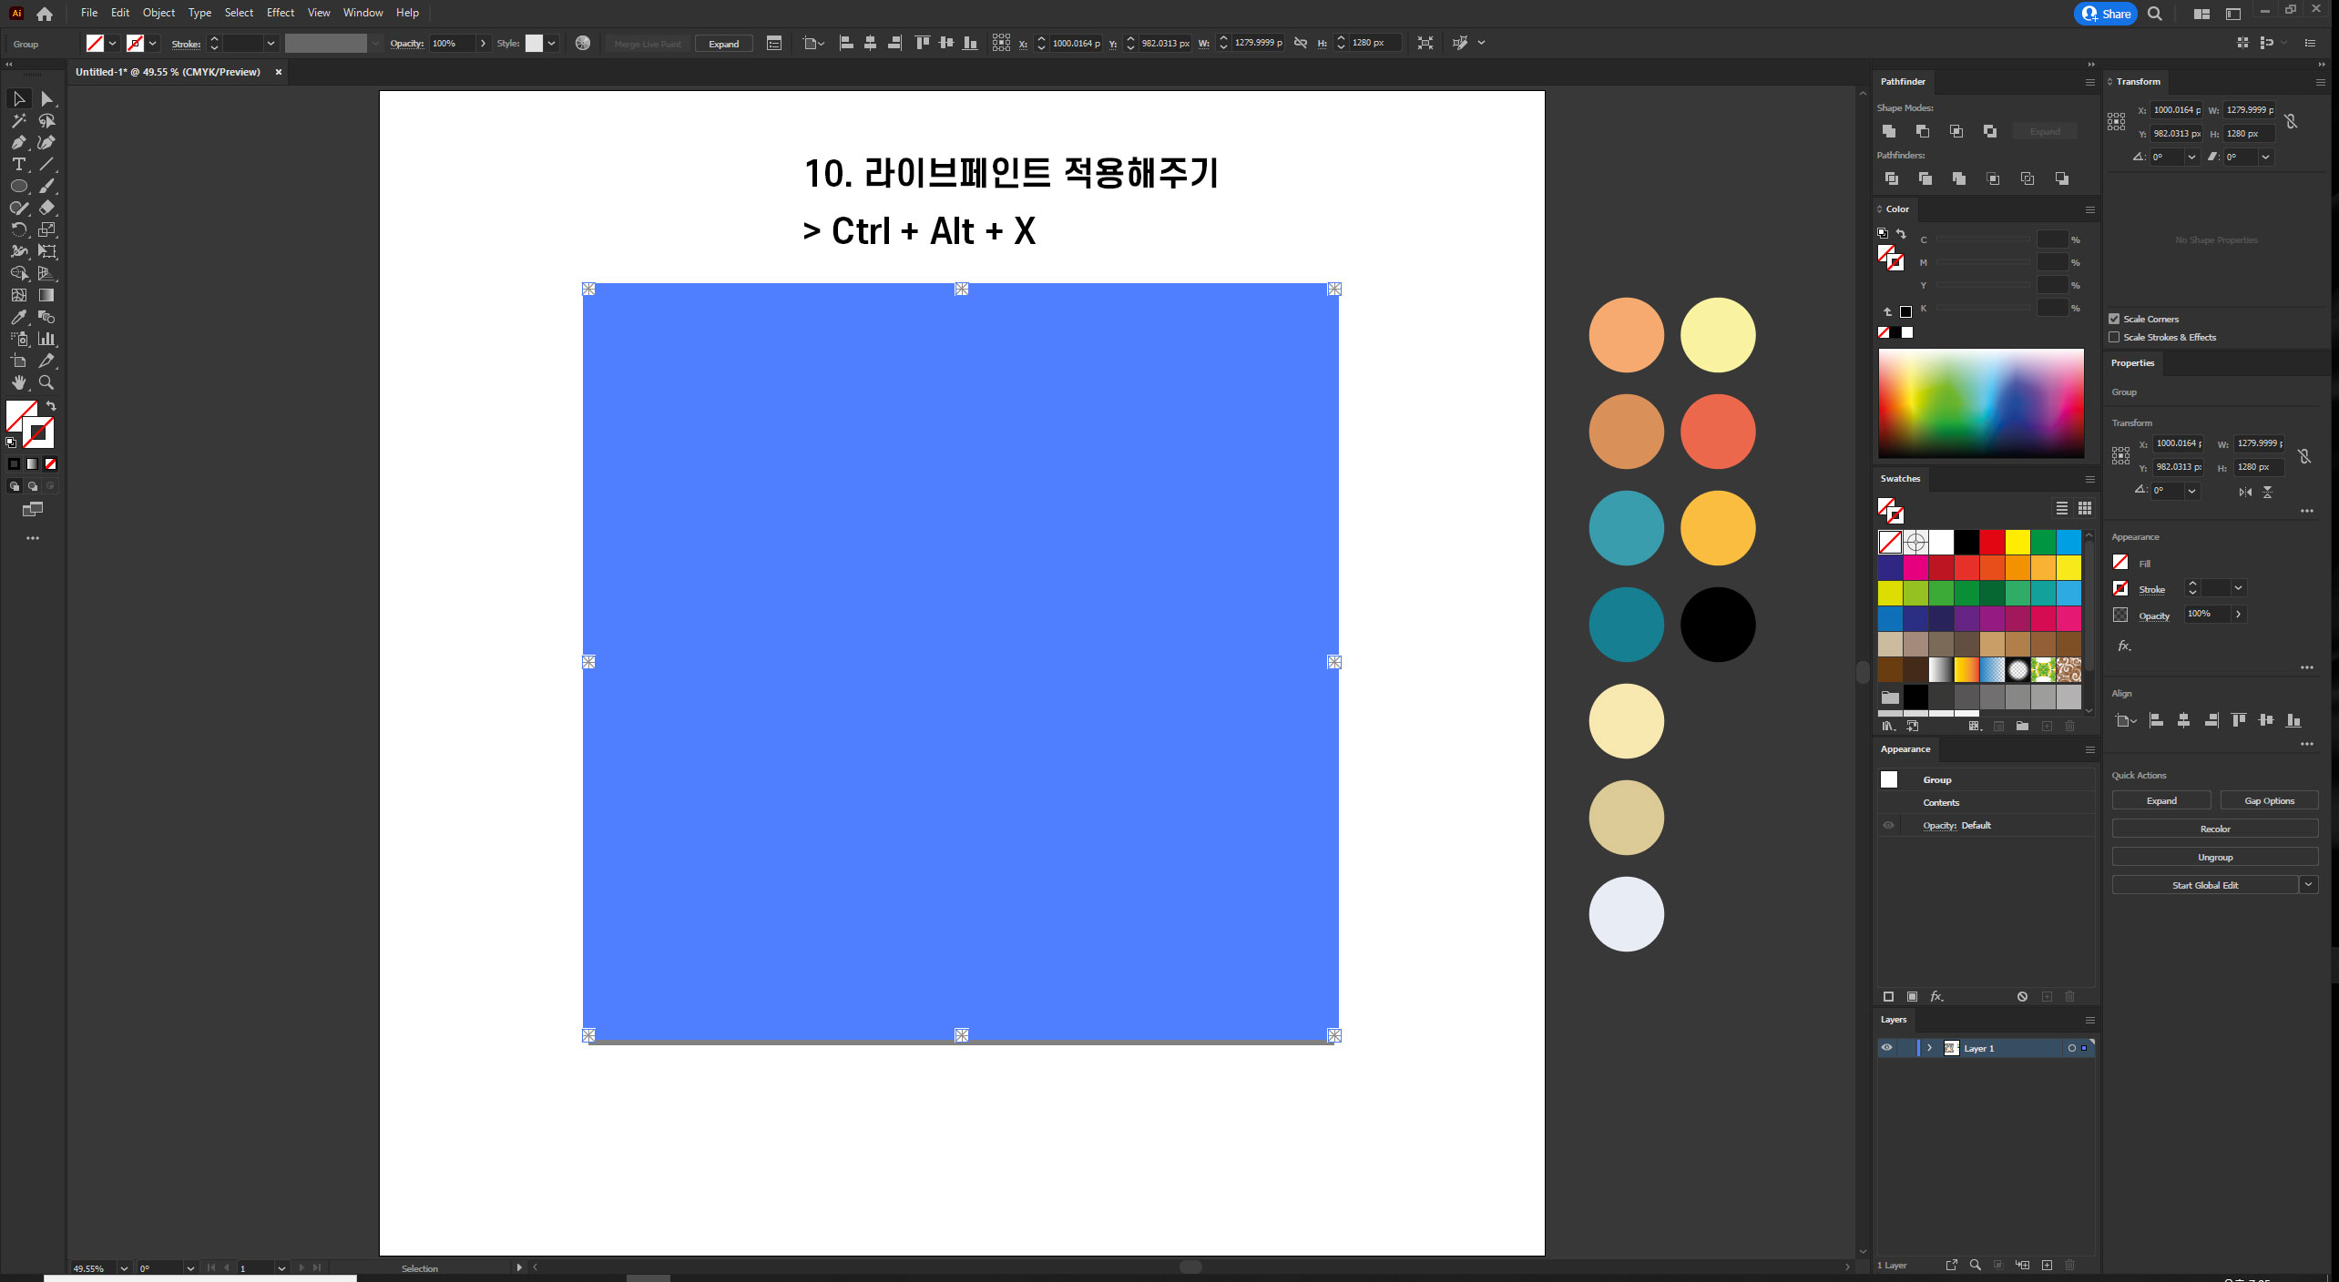Screen dimensions: 2339x1282
Task: Click the Recolor quick action button
Action: pos(2215,829)
